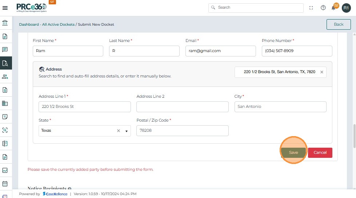Click the Save button
The image size is (356, 198).
tap(293, 152)
